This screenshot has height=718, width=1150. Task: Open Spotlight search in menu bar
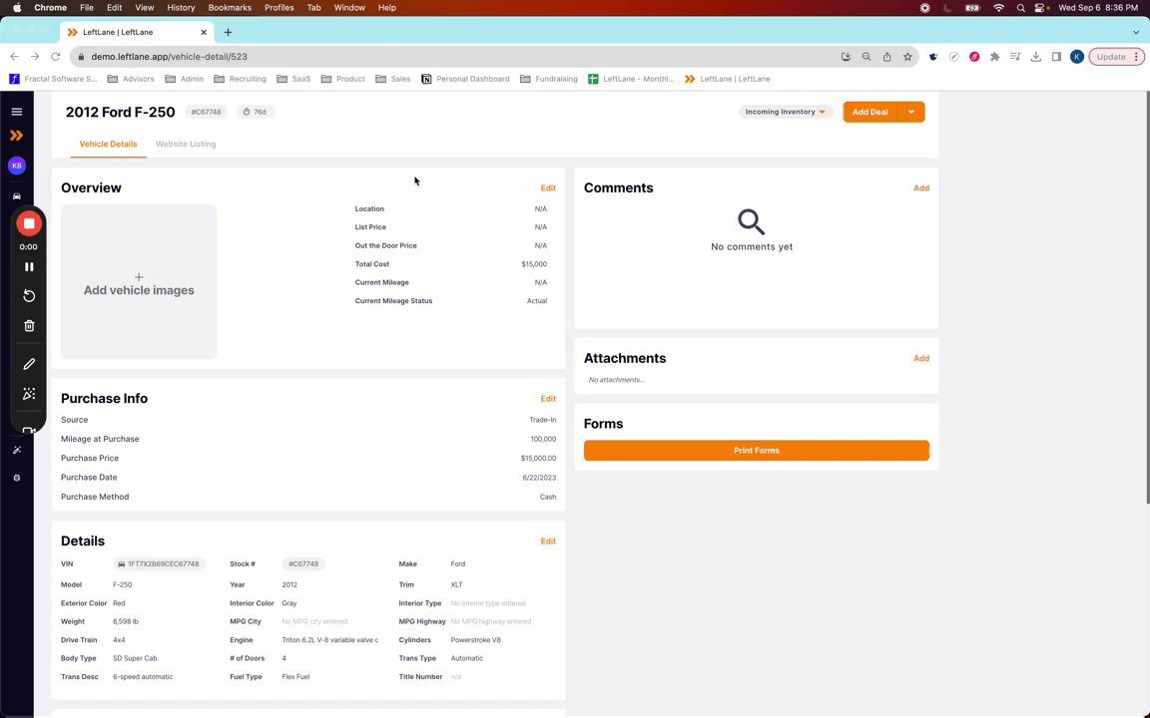(1020, 7)
